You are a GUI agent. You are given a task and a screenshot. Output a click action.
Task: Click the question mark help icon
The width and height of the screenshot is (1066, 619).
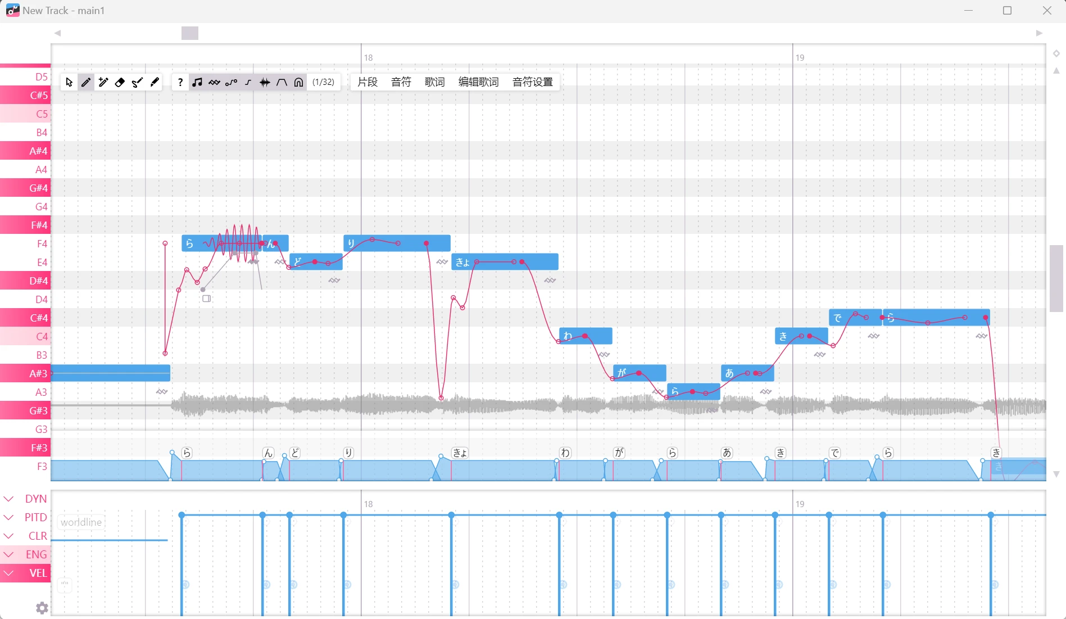(x=180, y=82)
